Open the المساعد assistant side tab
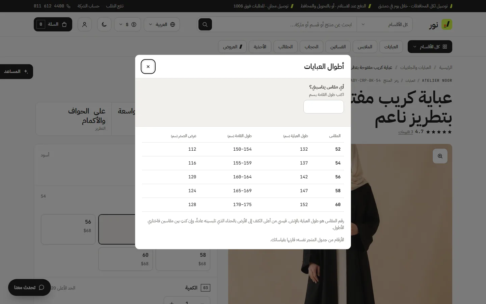The width and height of the screenshot is (486, 304). (x=16, y=72)
